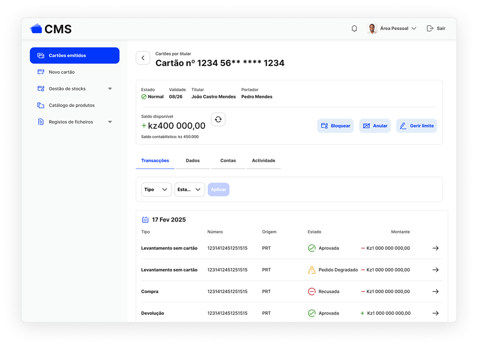Click the CMS logo
This screenshot has width=478, height=347.
51,29
